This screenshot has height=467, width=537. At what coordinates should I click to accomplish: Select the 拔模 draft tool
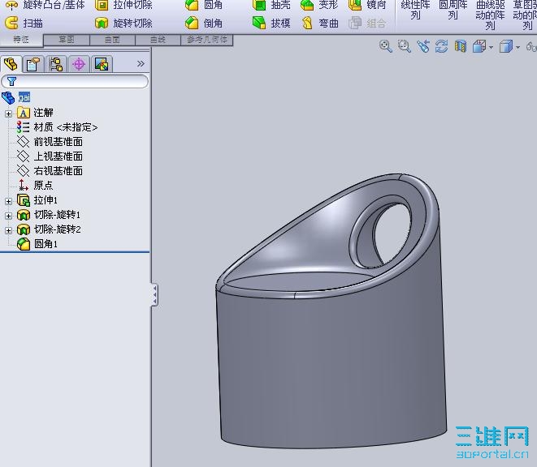(x=271, y=24)
